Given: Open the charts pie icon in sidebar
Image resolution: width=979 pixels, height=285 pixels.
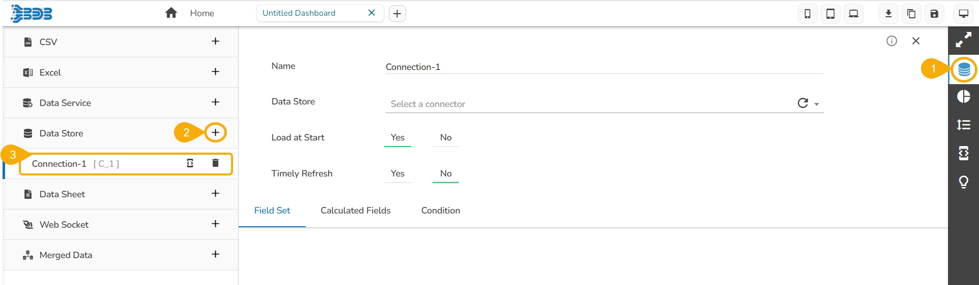Looking at the screenshot, I should coord(964,97).
